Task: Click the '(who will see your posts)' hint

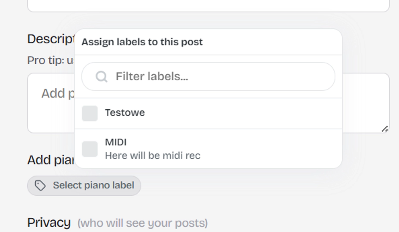Action: [x=143, y=223]
